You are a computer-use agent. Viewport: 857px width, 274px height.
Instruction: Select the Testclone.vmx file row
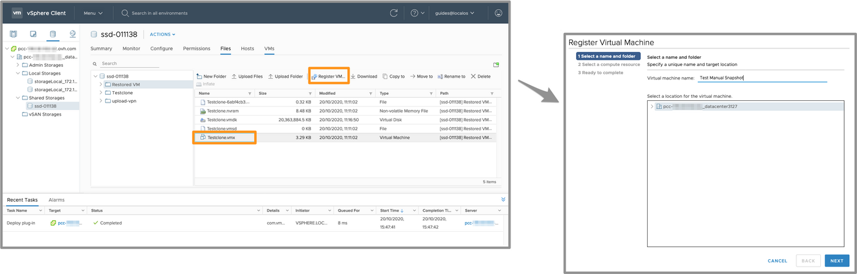click(221, 138)
